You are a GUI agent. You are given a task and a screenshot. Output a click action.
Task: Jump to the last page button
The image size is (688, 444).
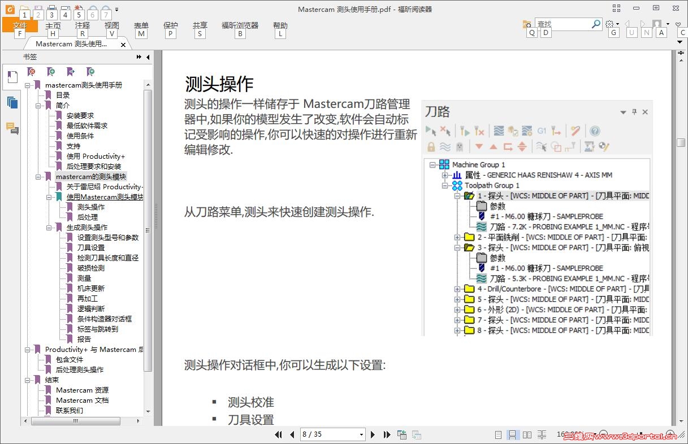[387, 434]
